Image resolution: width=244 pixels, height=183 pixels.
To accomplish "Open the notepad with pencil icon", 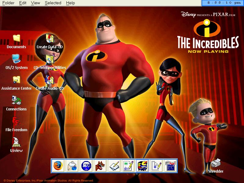I will [114, 166].
